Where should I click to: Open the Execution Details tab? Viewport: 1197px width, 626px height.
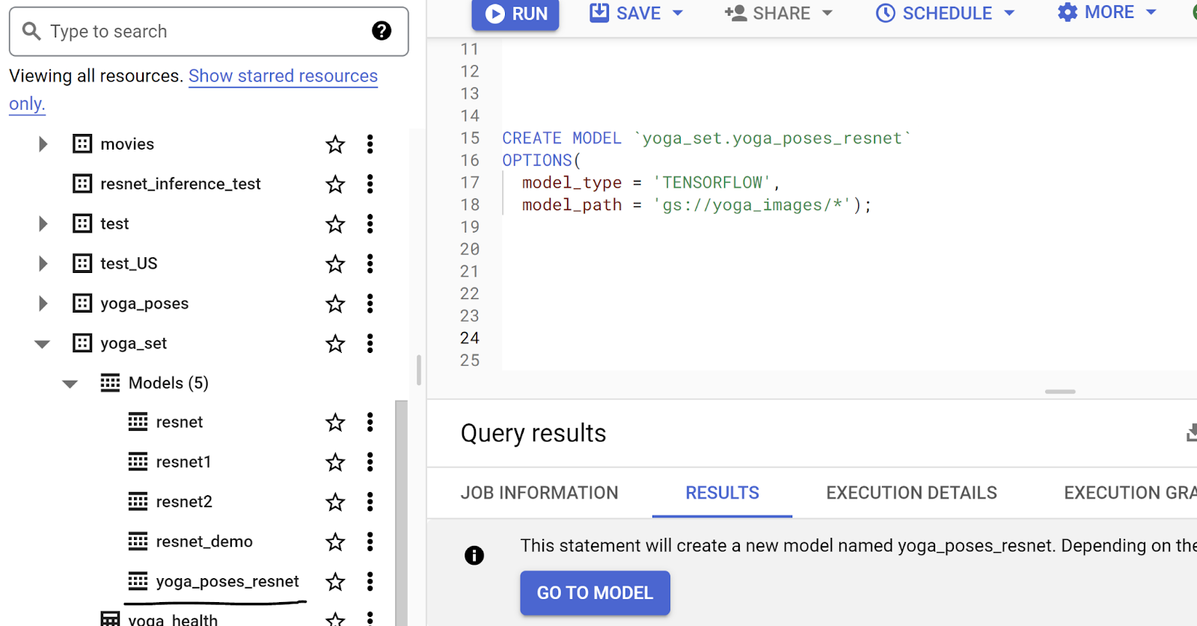pos(911,493)
